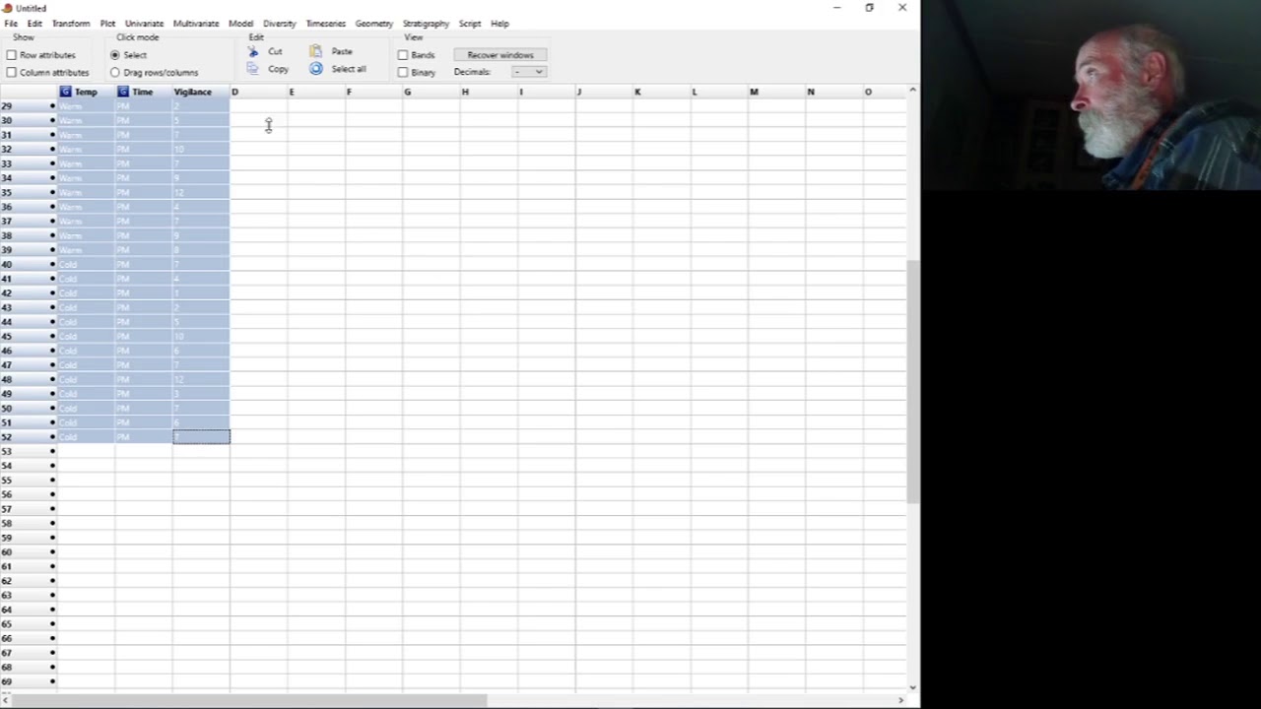Image resolution: width=1261 pixels, height=709 pixels.
Task: Open the Transform menu
Action: point(71,24)
